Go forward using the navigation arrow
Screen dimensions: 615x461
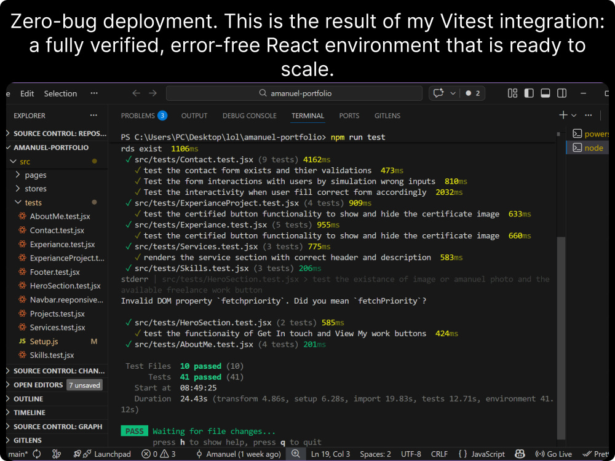[153, 93]
